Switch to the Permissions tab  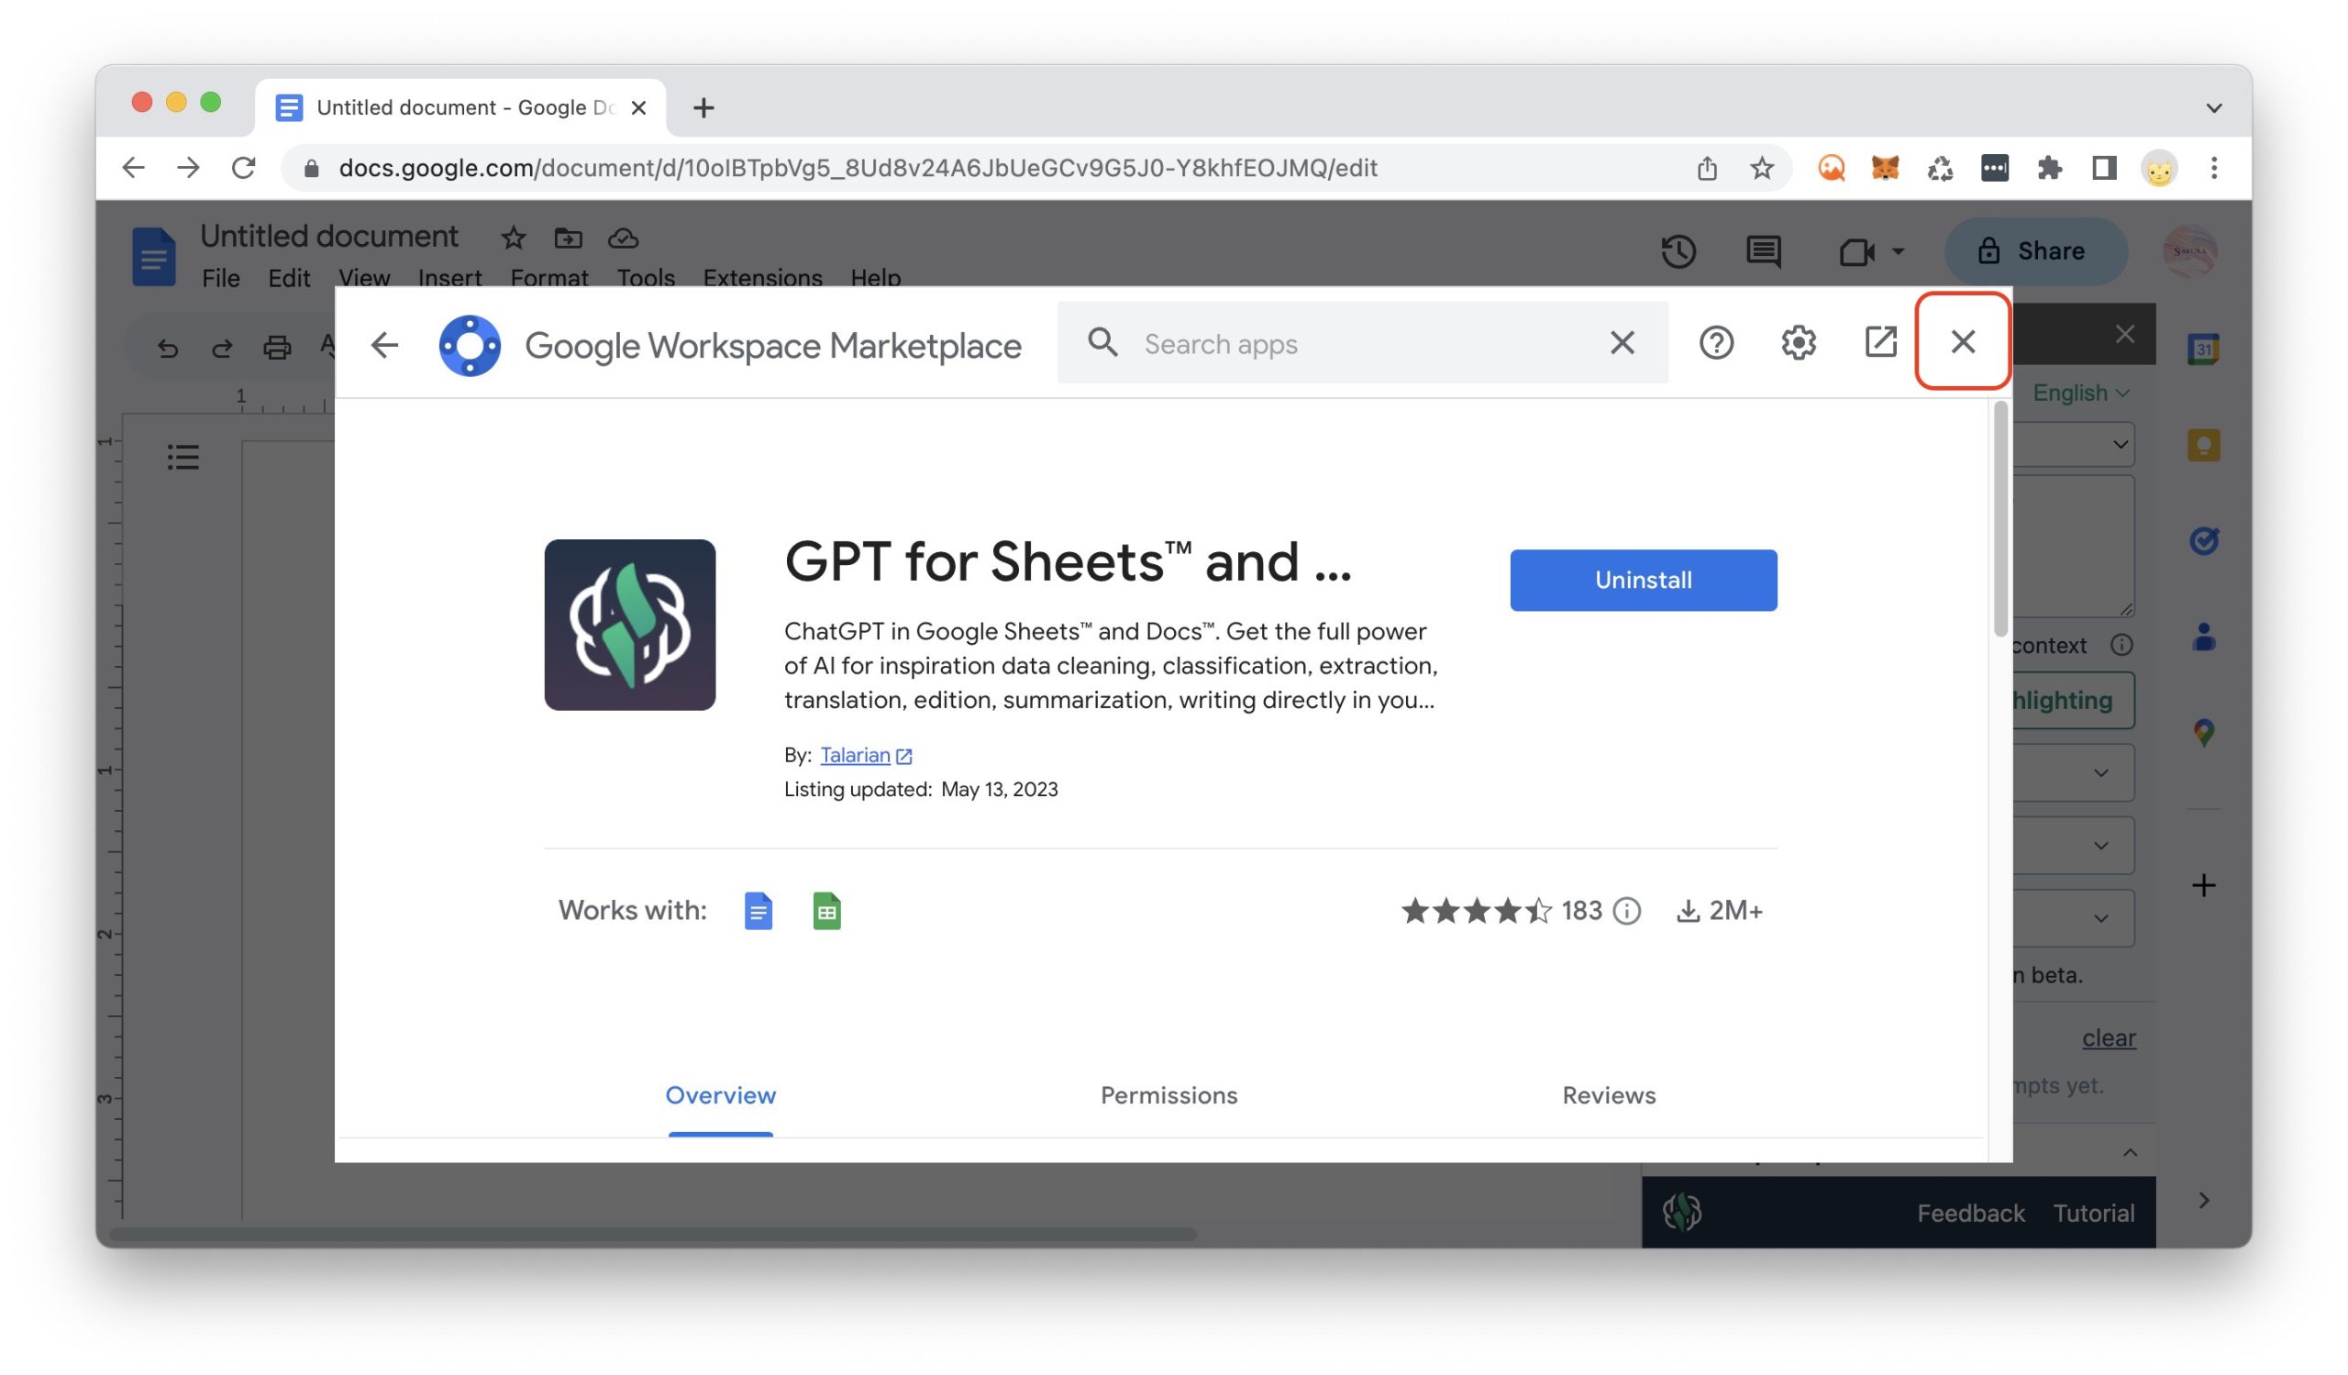coord(1168,1094)
